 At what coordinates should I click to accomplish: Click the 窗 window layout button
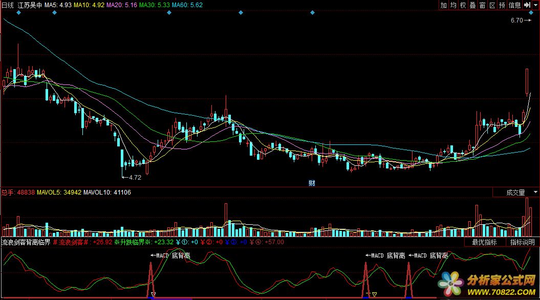[x=483, y=5]
